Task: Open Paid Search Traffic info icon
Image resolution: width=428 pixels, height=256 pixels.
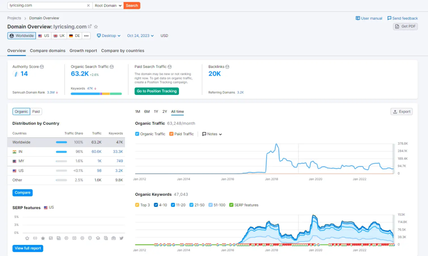Action: tap(170, 66)
